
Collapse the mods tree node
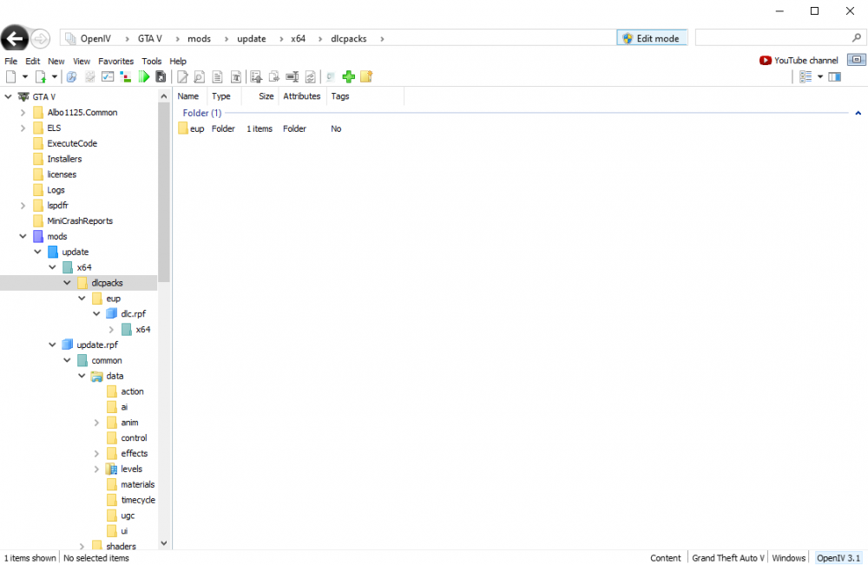(x=23, y=236)
